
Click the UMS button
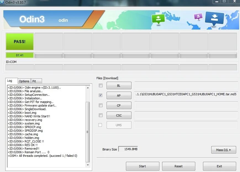coord(119,125)
